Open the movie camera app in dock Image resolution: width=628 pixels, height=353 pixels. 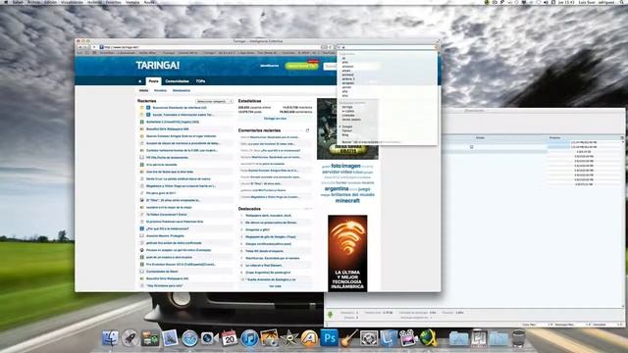408,338
